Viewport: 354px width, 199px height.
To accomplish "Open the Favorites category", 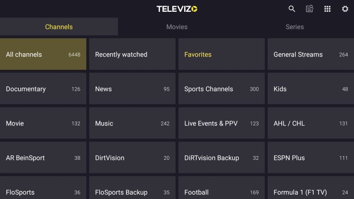I will 221,54.
